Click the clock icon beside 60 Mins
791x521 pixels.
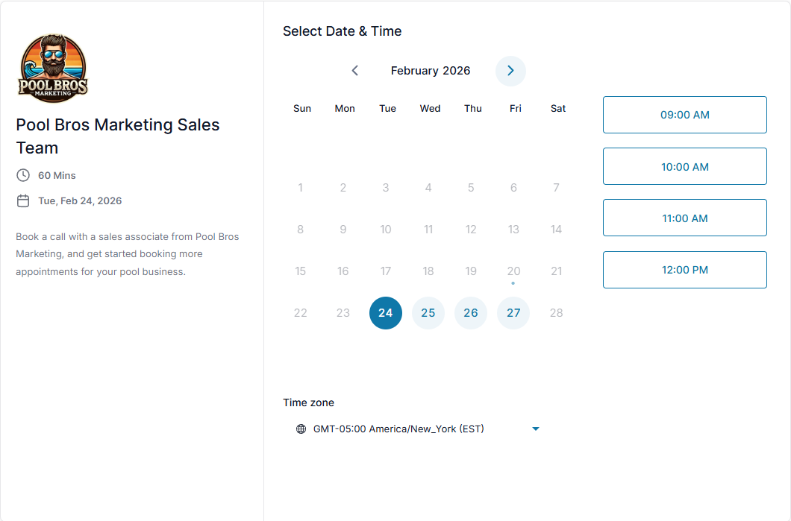tap(23, 175)
